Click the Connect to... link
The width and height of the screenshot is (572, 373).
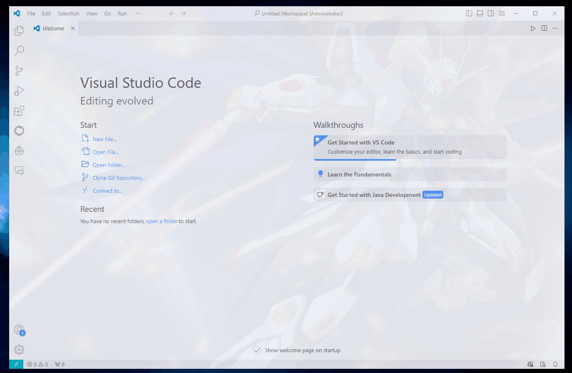click(107, 191)
